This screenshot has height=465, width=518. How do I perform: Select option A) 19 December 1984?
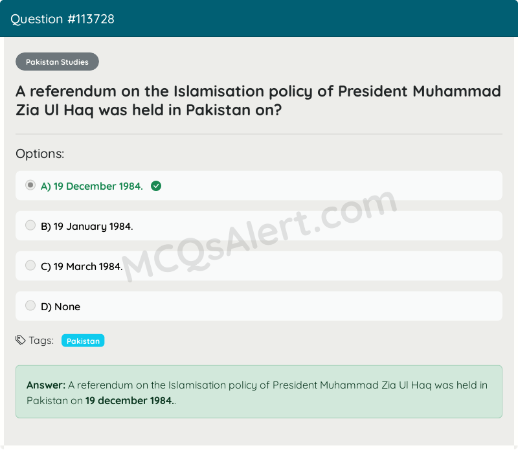tap(92, 186)
